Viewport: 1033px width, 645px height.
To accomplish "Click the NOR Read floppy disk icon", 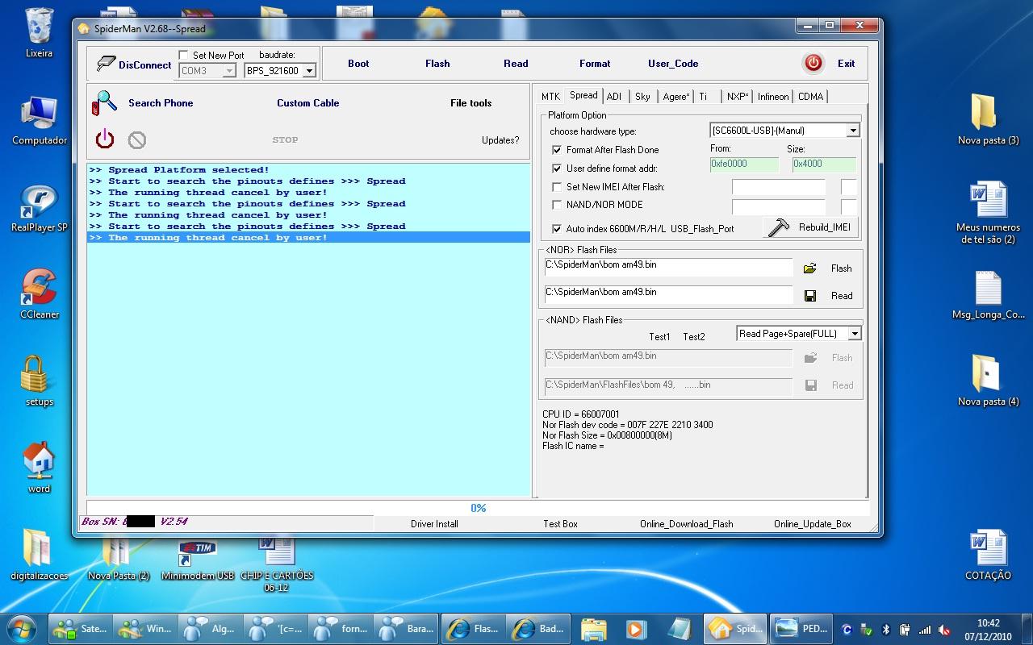I will click(810, 296).
